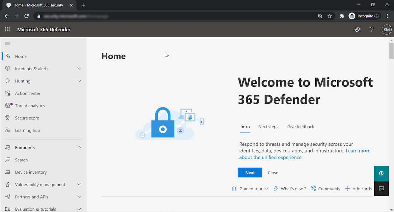
Task: Close the Home - Microsoft 365 security tab
Action: tap(71, 5)
